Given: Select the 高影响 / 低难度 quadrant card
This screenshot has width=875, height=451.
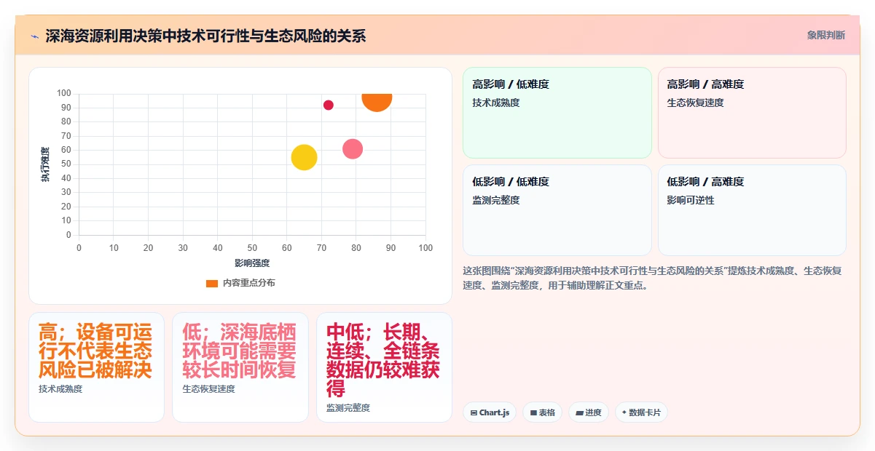Looking at the screenshot, I should [557, 113].
